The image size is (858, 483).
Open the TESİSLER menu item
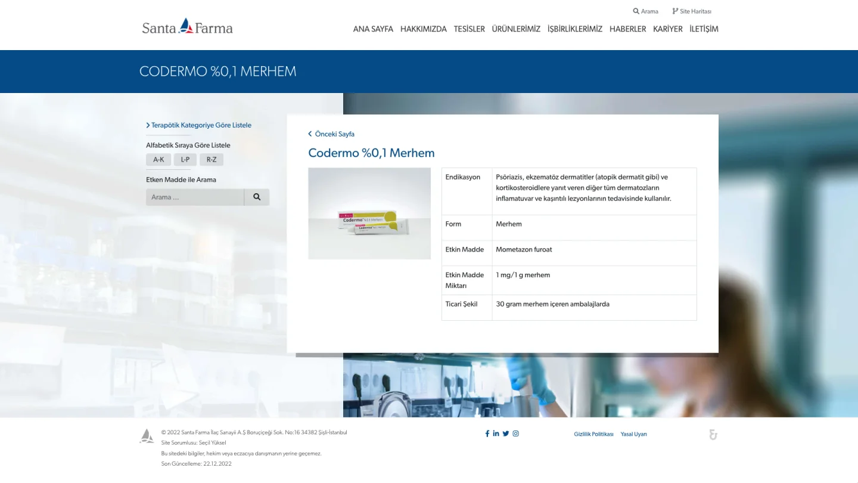[470, 29]
